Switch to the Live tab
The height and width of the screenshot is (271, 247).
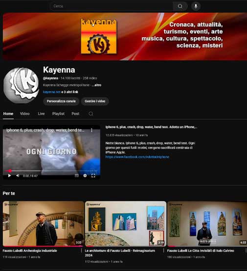41,114
